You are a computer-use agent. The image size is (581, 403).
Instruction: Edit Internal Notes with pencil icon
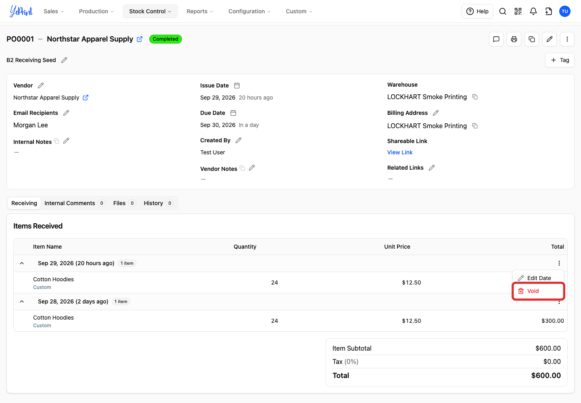click(x=66, y=141)
